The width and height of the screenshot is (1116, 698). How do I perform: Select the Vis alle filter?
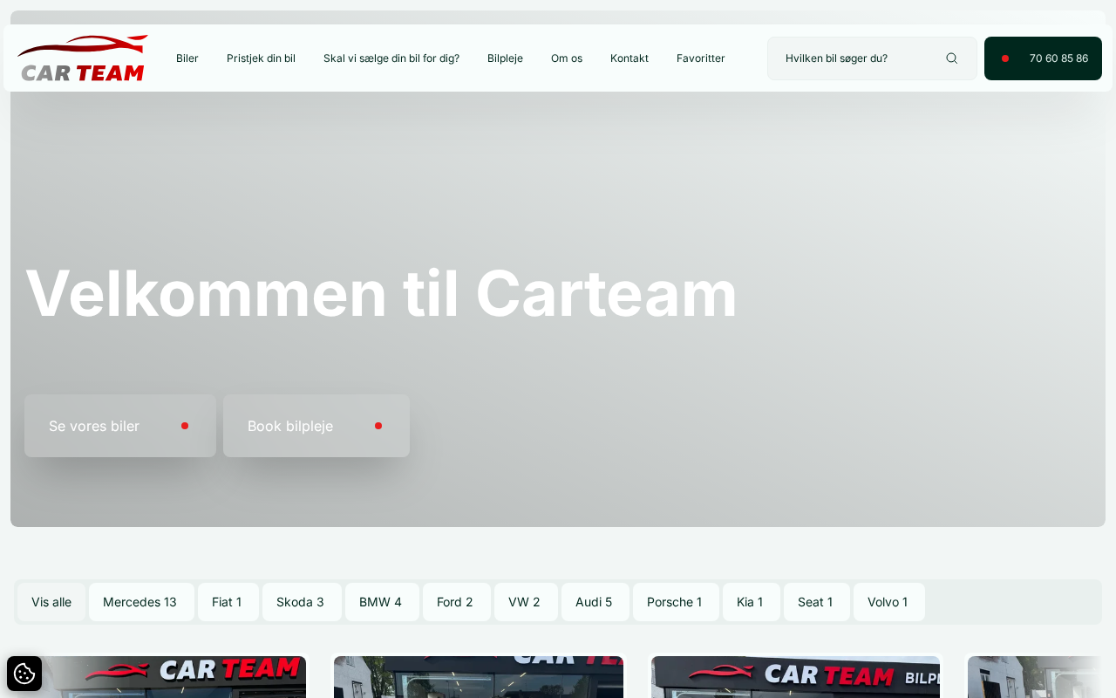coord(51,602)
